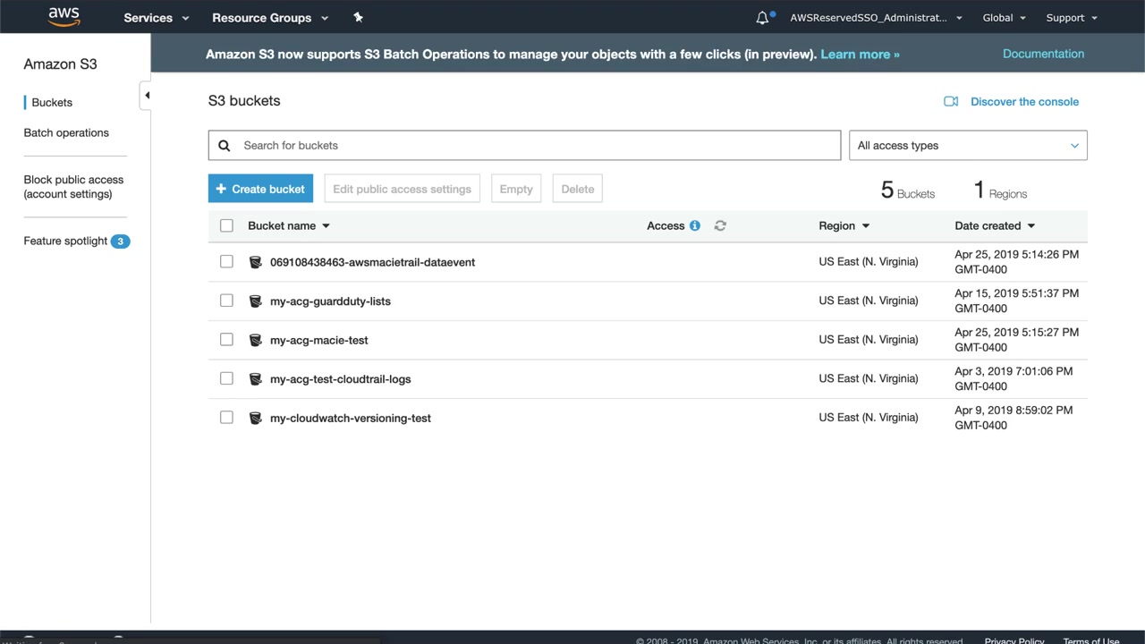Expand the Resource Groups menu
Image resolution: width=1145 pixels, height=644 pixels.
[x=270, y=18]
